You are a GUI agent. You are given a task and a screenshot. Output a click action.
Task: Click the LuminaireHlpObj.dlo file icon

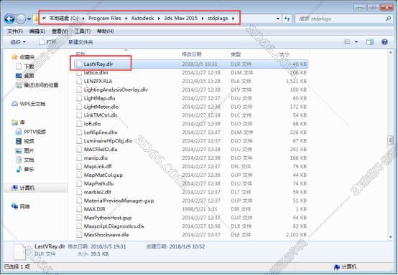(79, 141)
